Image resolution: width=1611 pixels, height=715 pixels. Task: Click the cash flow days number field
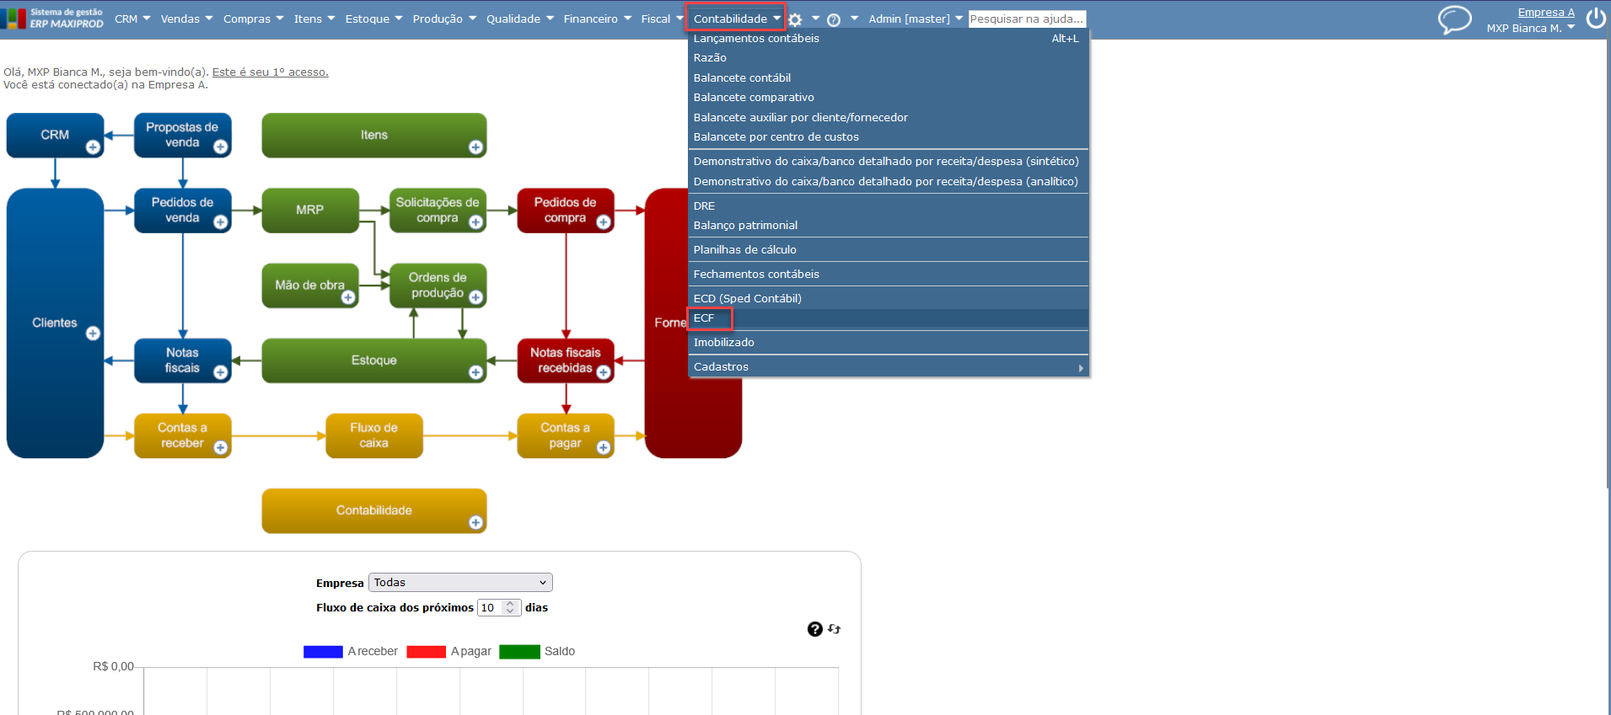click(499, 608)
